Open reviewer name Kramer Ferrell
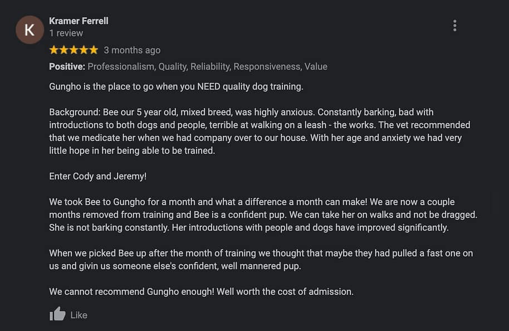 click(79, 21)
